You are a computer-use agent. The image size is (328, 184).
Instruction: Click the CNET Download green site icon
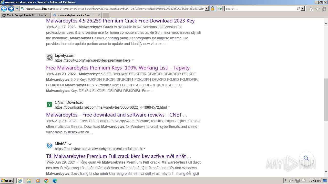click(49, 105)
